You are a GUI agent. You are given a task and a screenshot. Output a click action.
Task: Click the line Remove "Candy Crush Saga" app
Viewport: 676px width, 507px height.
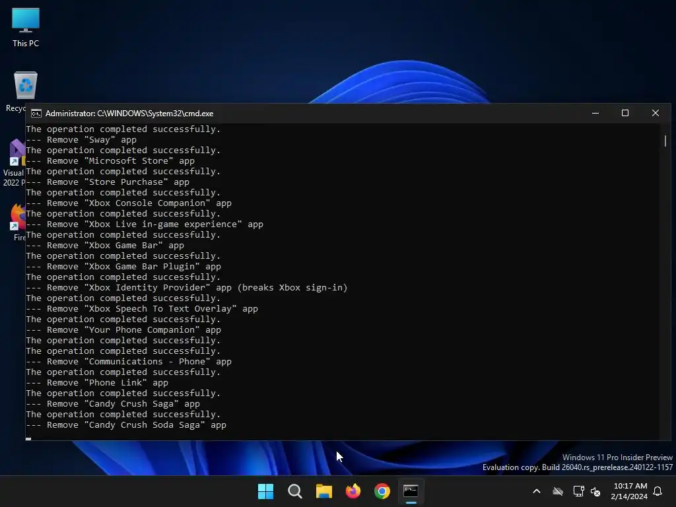pyautogui.click(x=113, y=404)
